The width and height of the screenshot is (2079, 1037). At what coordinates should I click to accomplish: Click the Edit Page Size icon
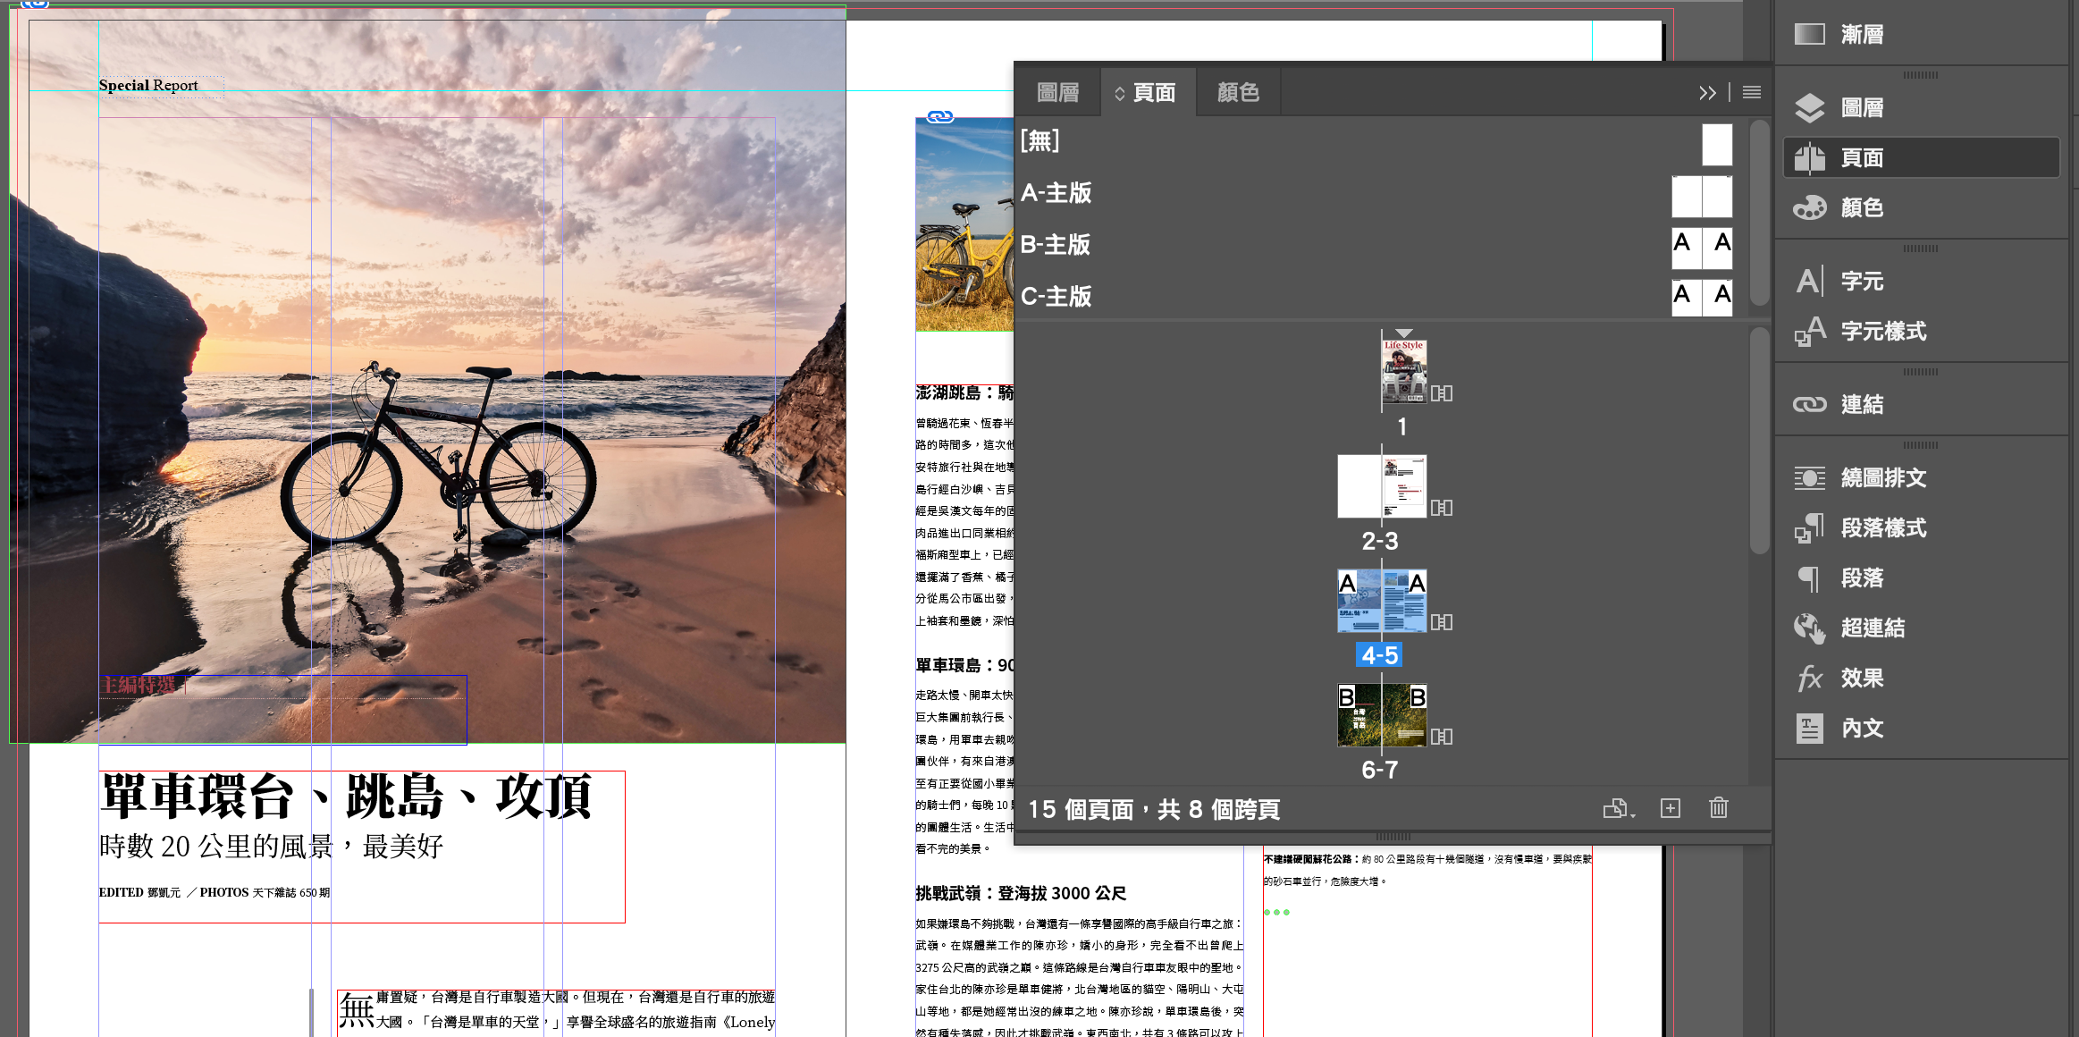click(1617, 808)
